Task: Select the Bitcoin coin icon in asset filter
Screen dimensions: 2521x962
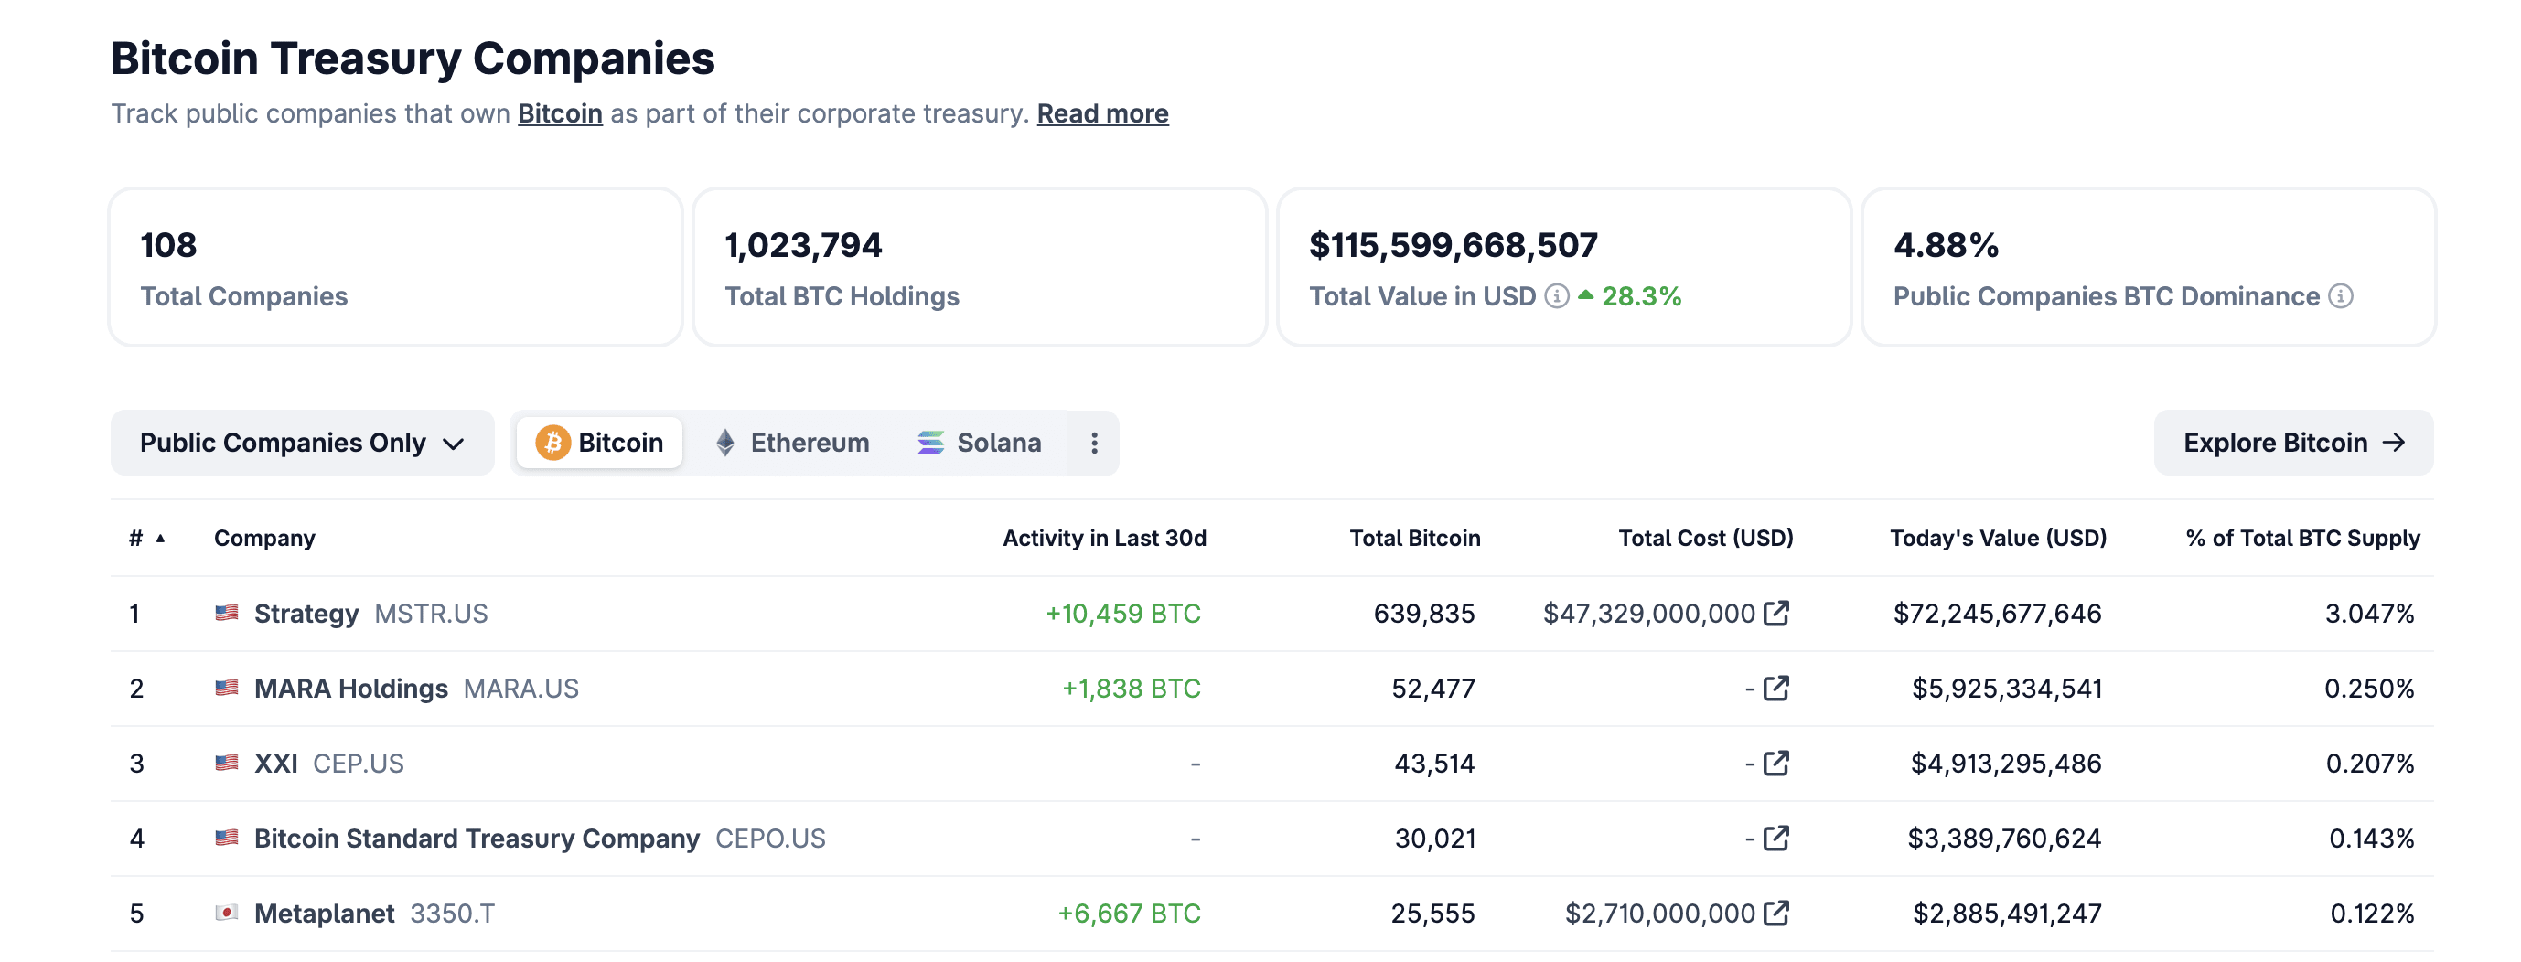Action: pos(554,443)
